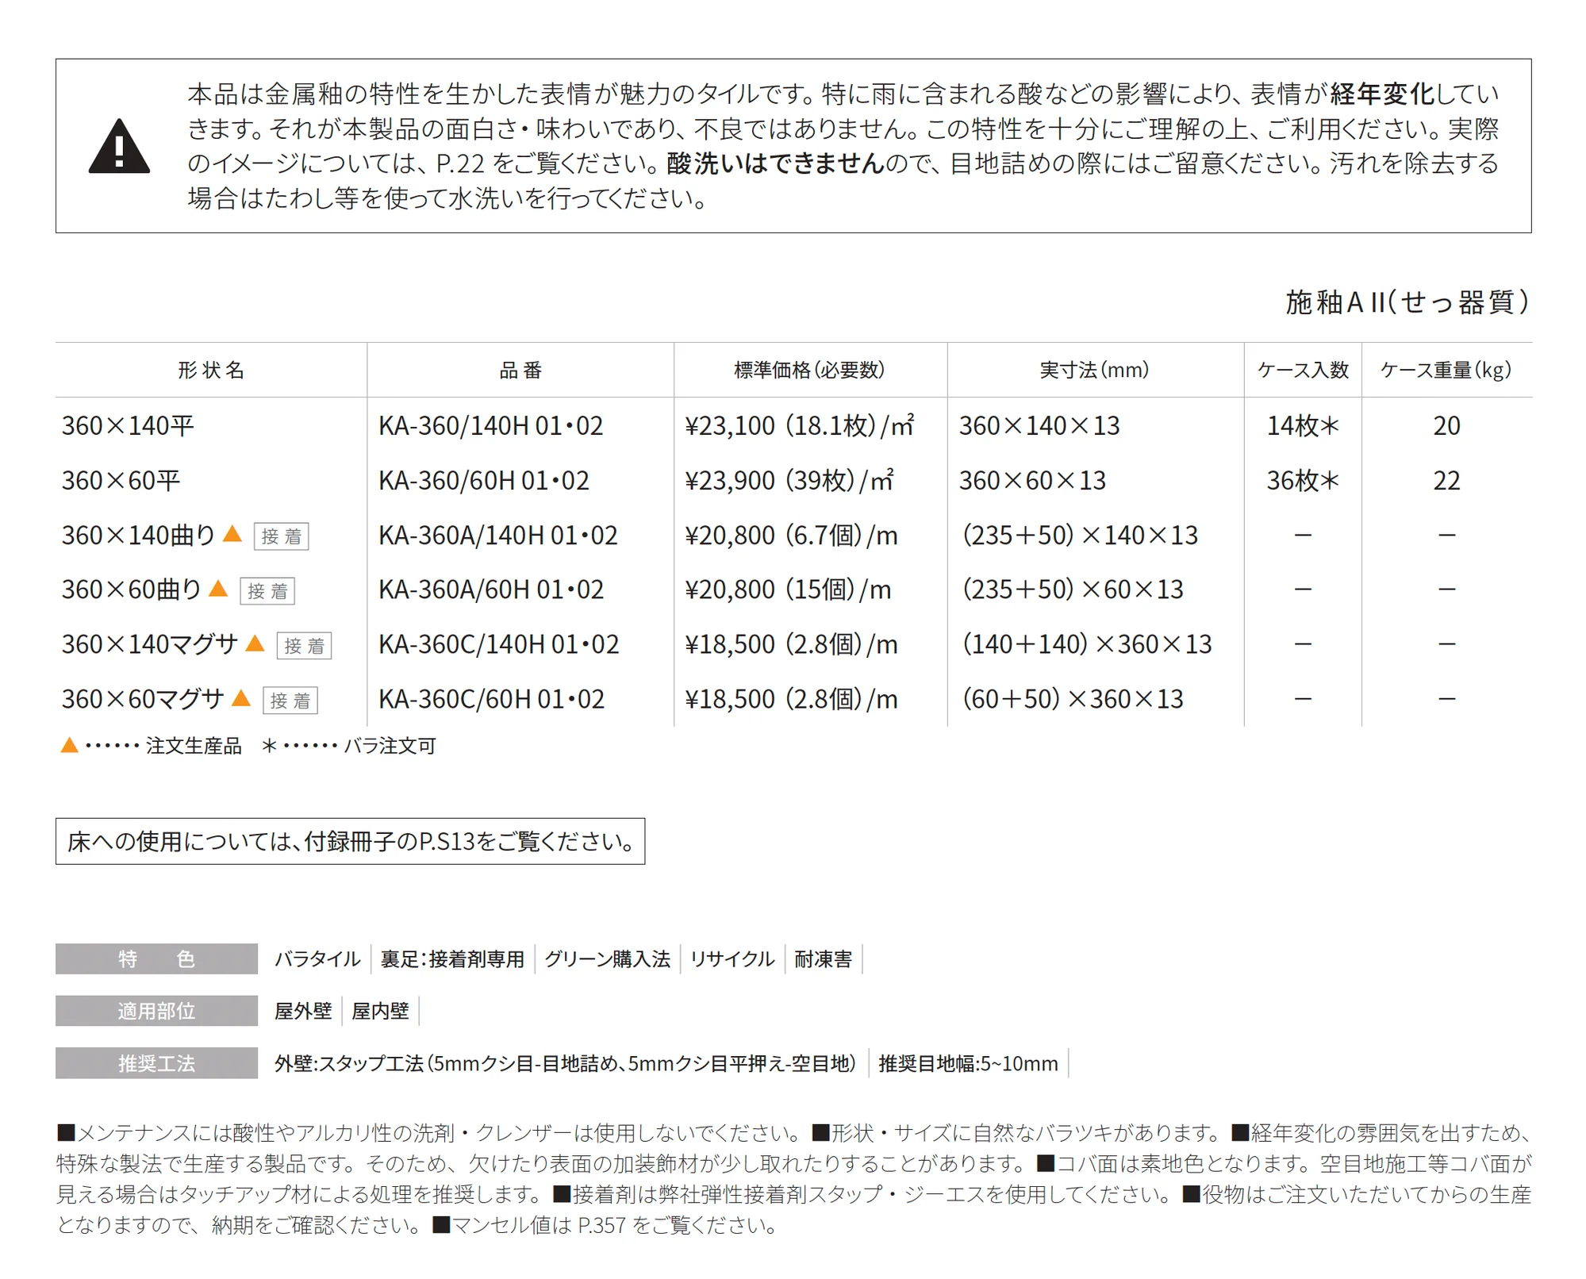Viewport: 1586px width, 1279px height.
Task: Click orange triangle beside 360×140マグサ
Action: click(x=255, y=643)
